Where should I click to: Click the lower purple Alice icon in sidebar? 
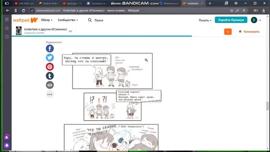pos(7,145)
